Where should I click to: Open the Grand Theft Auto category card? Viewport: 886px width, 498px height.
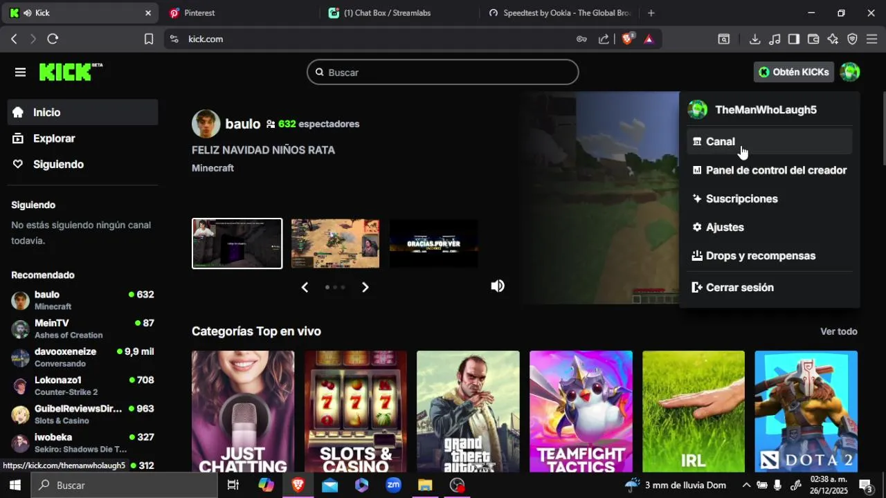pos(468,411)
